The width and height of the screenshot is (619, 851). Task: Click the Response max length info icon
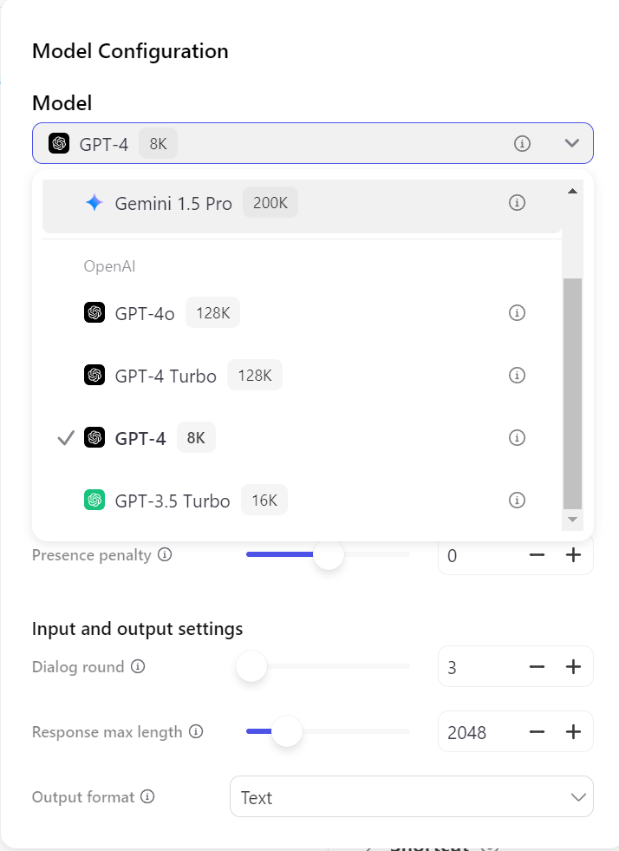pos(194,731)
